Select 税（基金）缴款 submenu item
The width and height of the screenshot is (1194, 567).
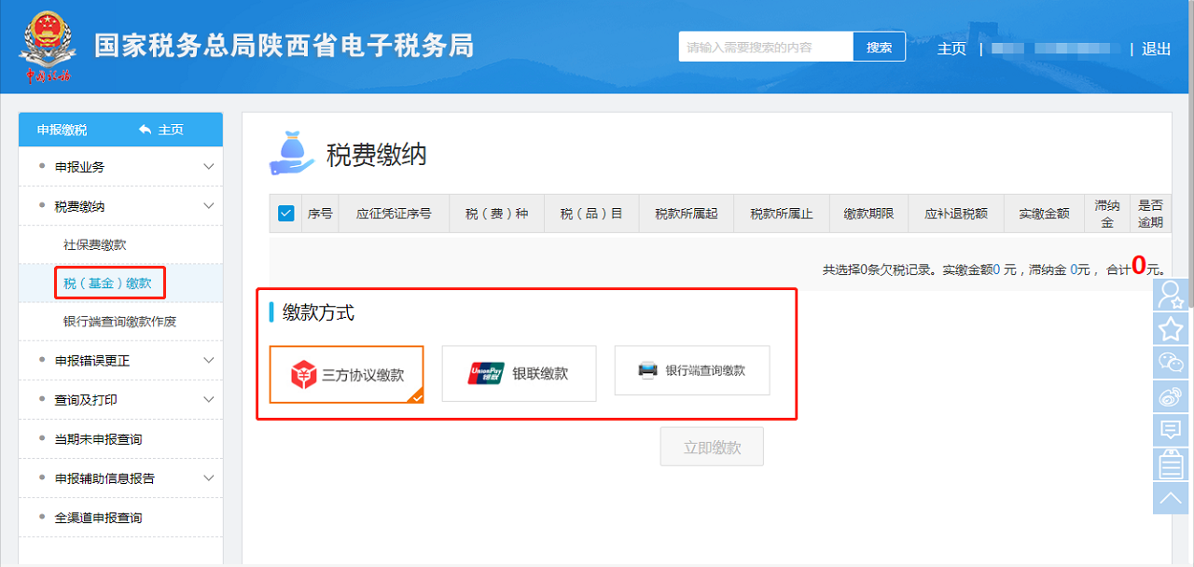[120, 283]
